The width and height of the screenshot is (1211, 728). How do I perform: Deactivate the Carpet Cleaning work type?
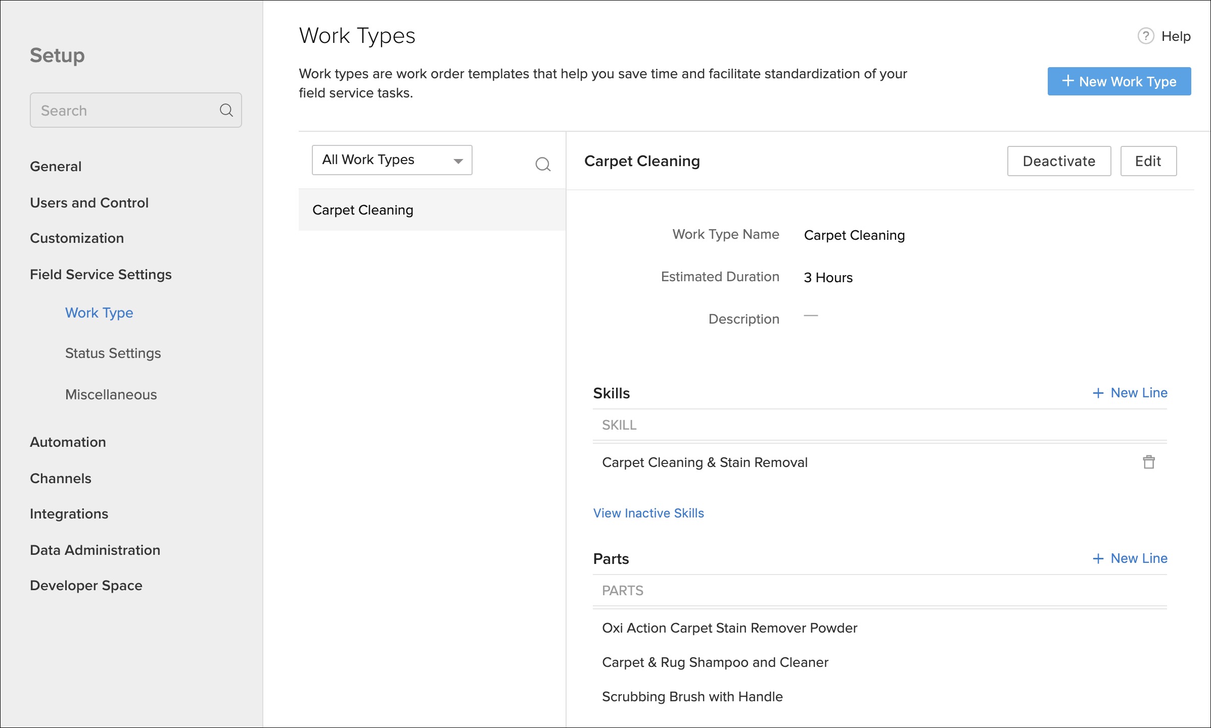[x=1058, y=161]
